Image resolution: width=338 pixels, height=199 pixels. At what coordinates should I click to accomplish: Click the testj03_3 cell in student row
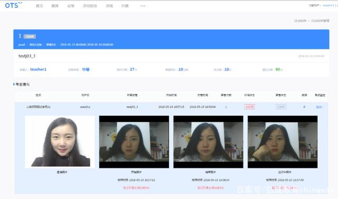[132, 107]
